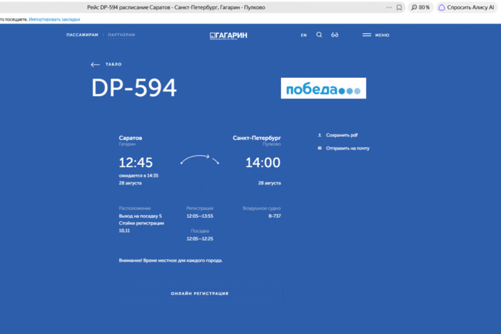
Task: Go back to ТАБЛО
Action: coord(113,64)
